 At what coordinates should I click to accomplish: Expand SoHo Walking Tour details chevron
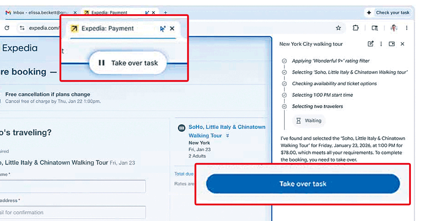pos(228,136)
